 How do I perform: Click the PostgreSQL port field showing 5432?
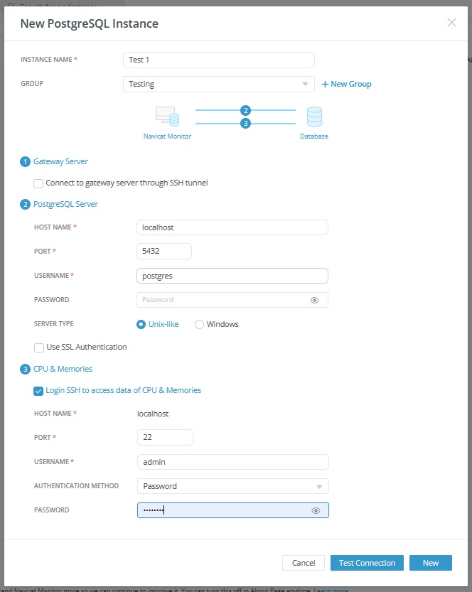164,251
